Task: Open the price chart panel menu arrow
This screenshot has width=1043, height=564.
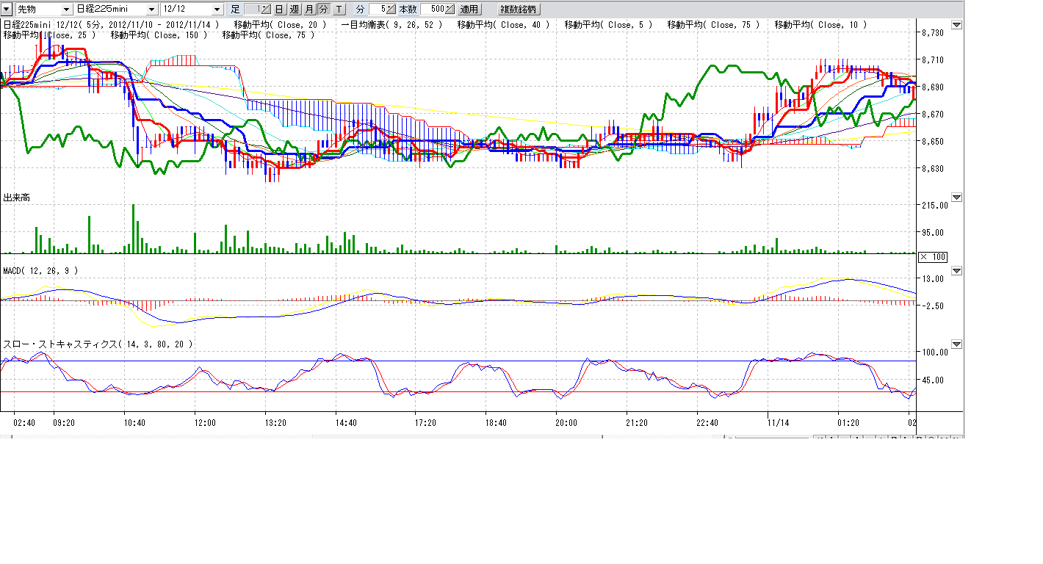Action: click(956, 25)
